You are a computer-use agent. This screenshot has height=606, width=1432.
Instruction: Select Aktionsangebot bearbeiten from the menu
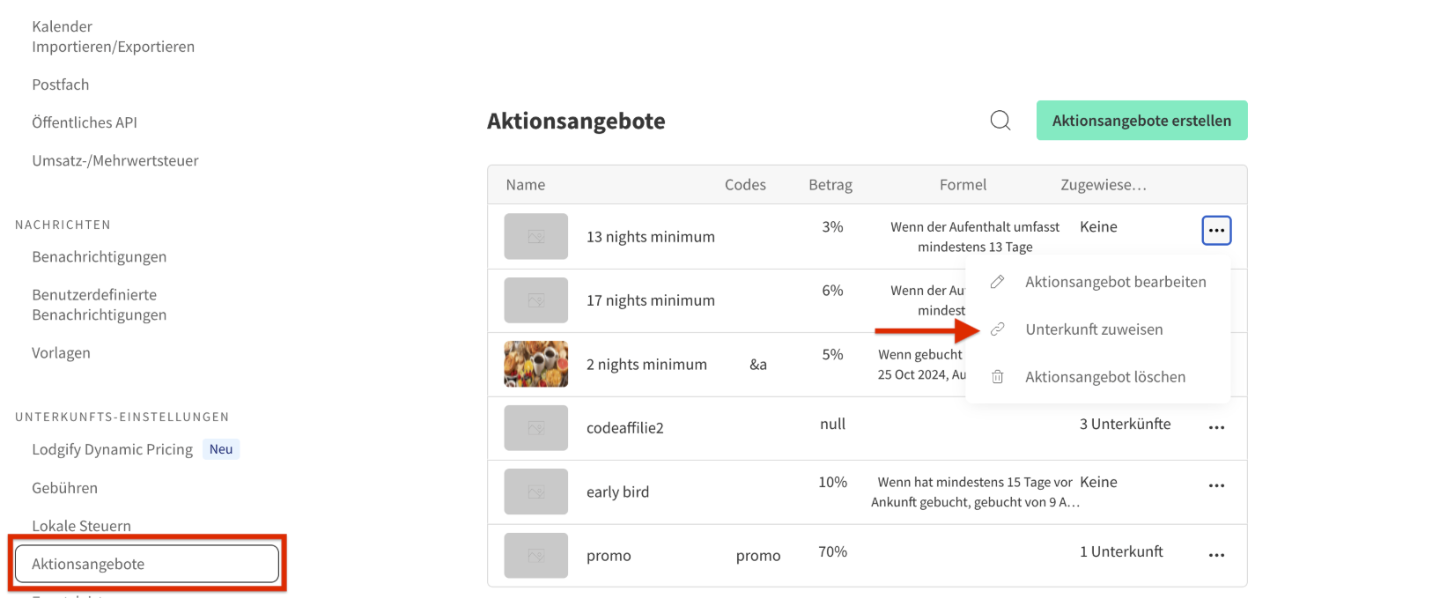click(x=1115, y=282)
